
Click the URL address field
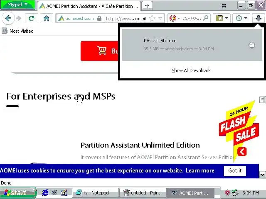(x=126, y=18)
